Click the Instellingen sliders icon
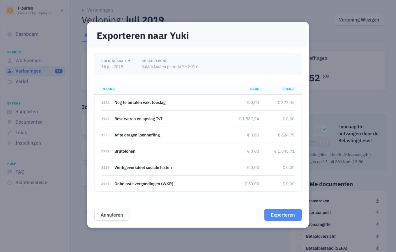Image resolution: width=396 pixels, height=252 pixels. [10, 143]
